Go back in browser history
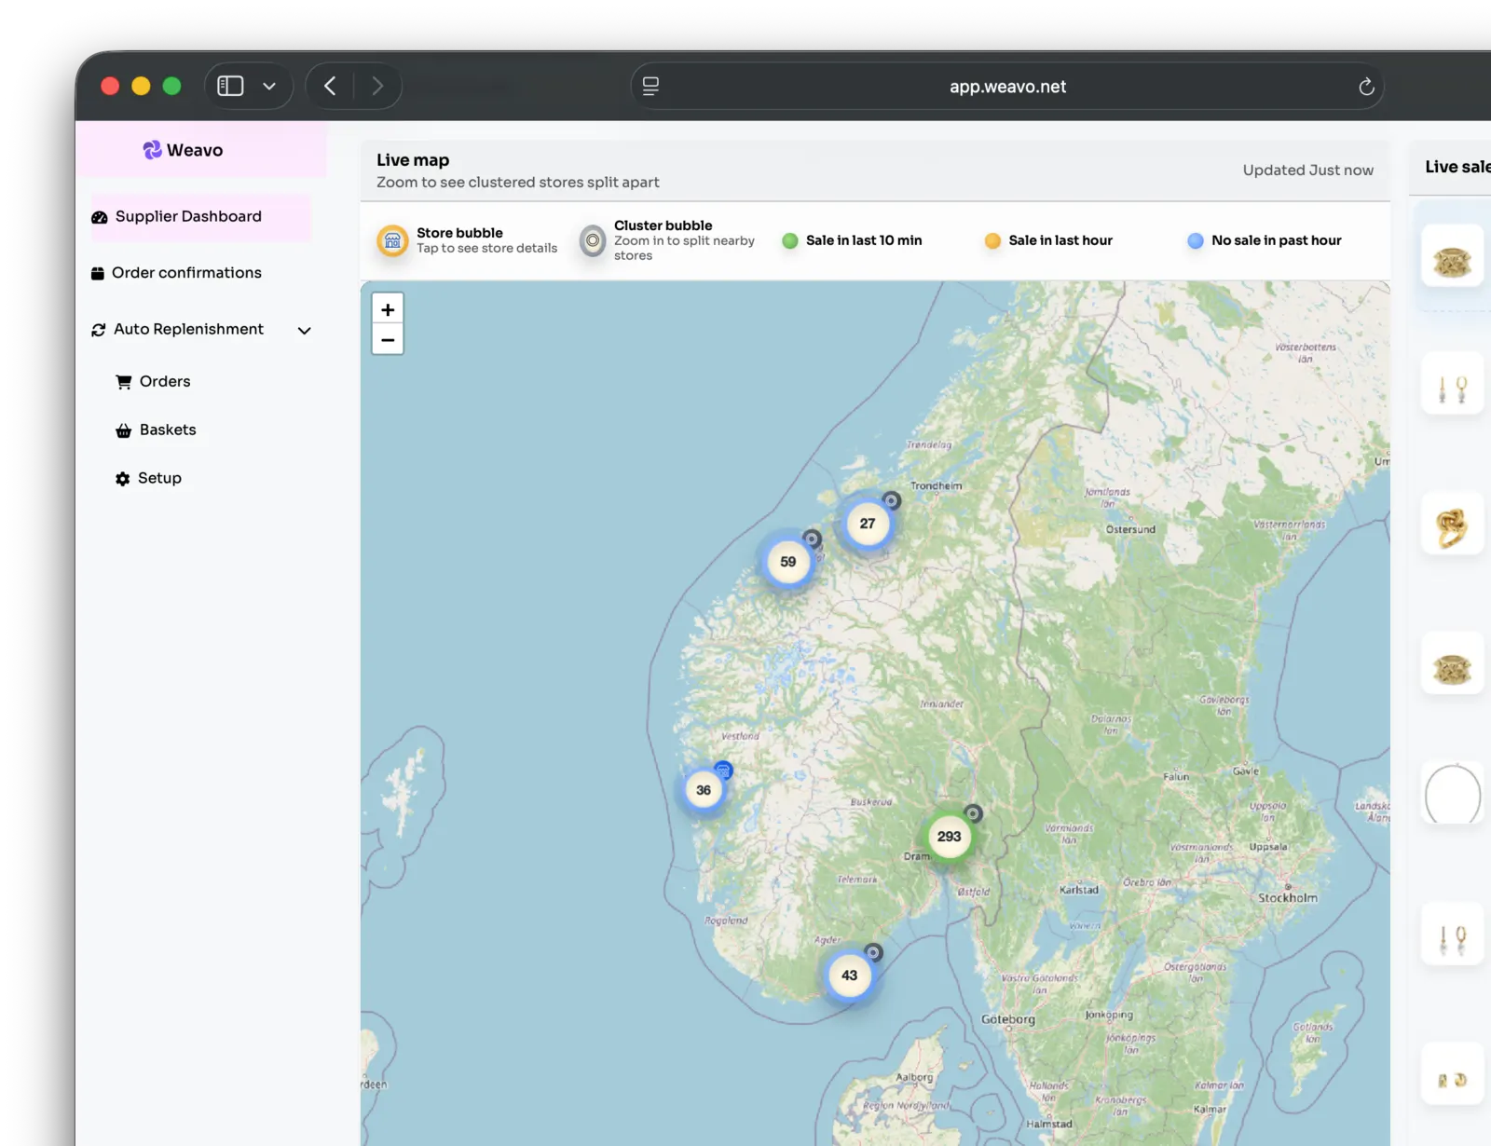Image resolution: width=1491 pixels, height=1146 pixels. pyautogui.click(x=330, y=86)
